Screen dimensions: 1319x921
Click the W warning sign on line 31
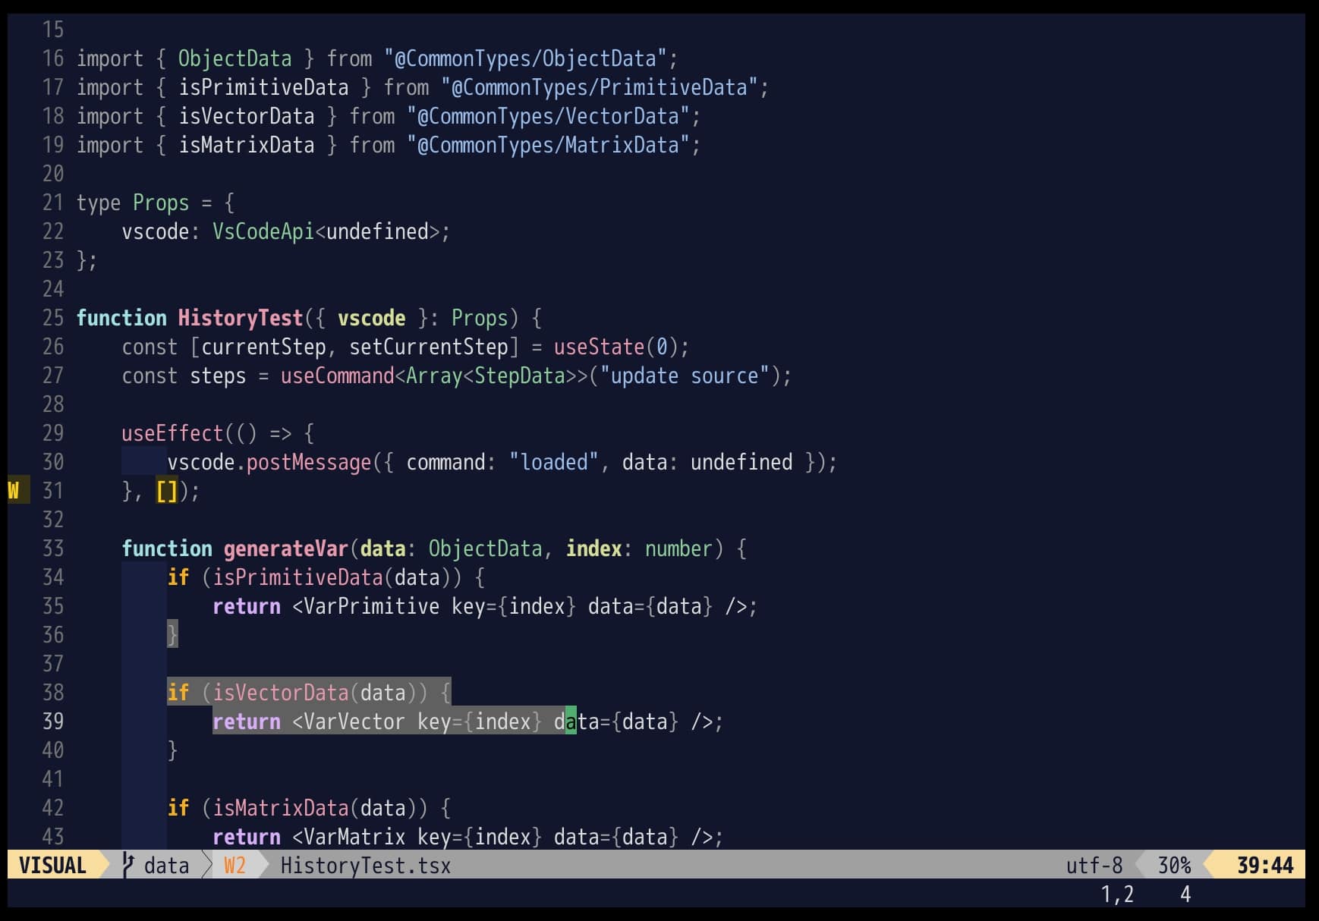click(x=14, y=490)
